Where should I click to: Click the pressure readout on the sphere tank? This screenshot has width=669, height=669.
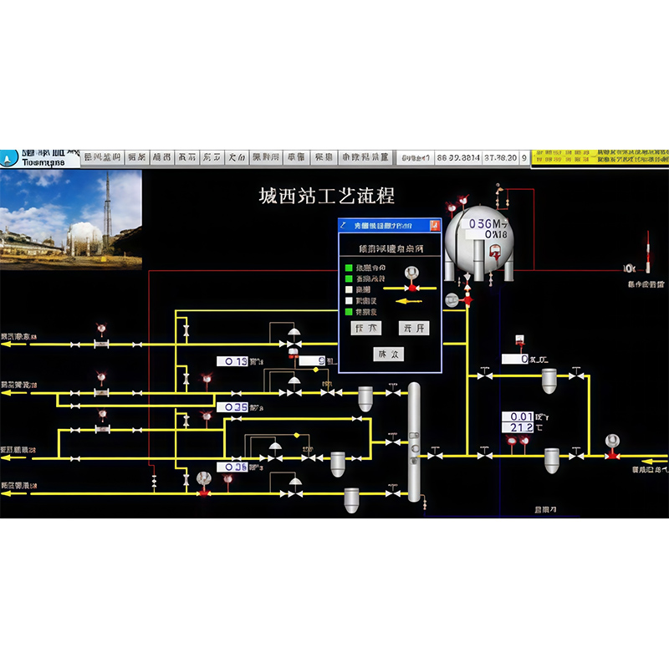click(x=487, y=223)
